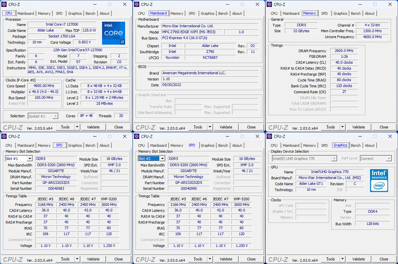Open the Perf Level Current dropdown

click(388, 159)
